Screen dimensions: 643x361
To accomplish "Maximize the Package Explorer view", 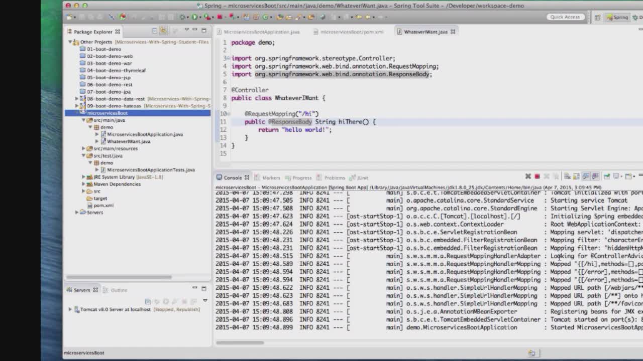I will [x=204, y=31].
